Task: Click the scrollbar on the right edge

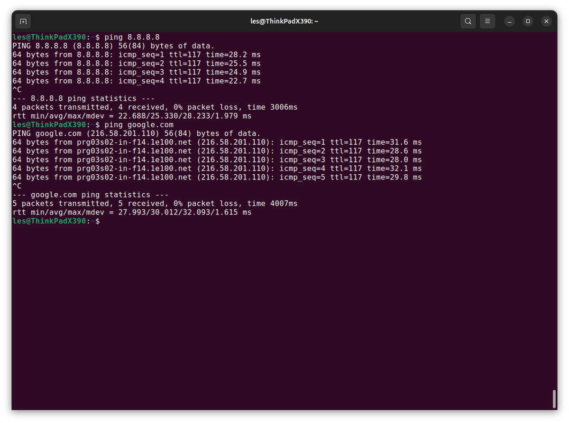Action: point(553,399)
